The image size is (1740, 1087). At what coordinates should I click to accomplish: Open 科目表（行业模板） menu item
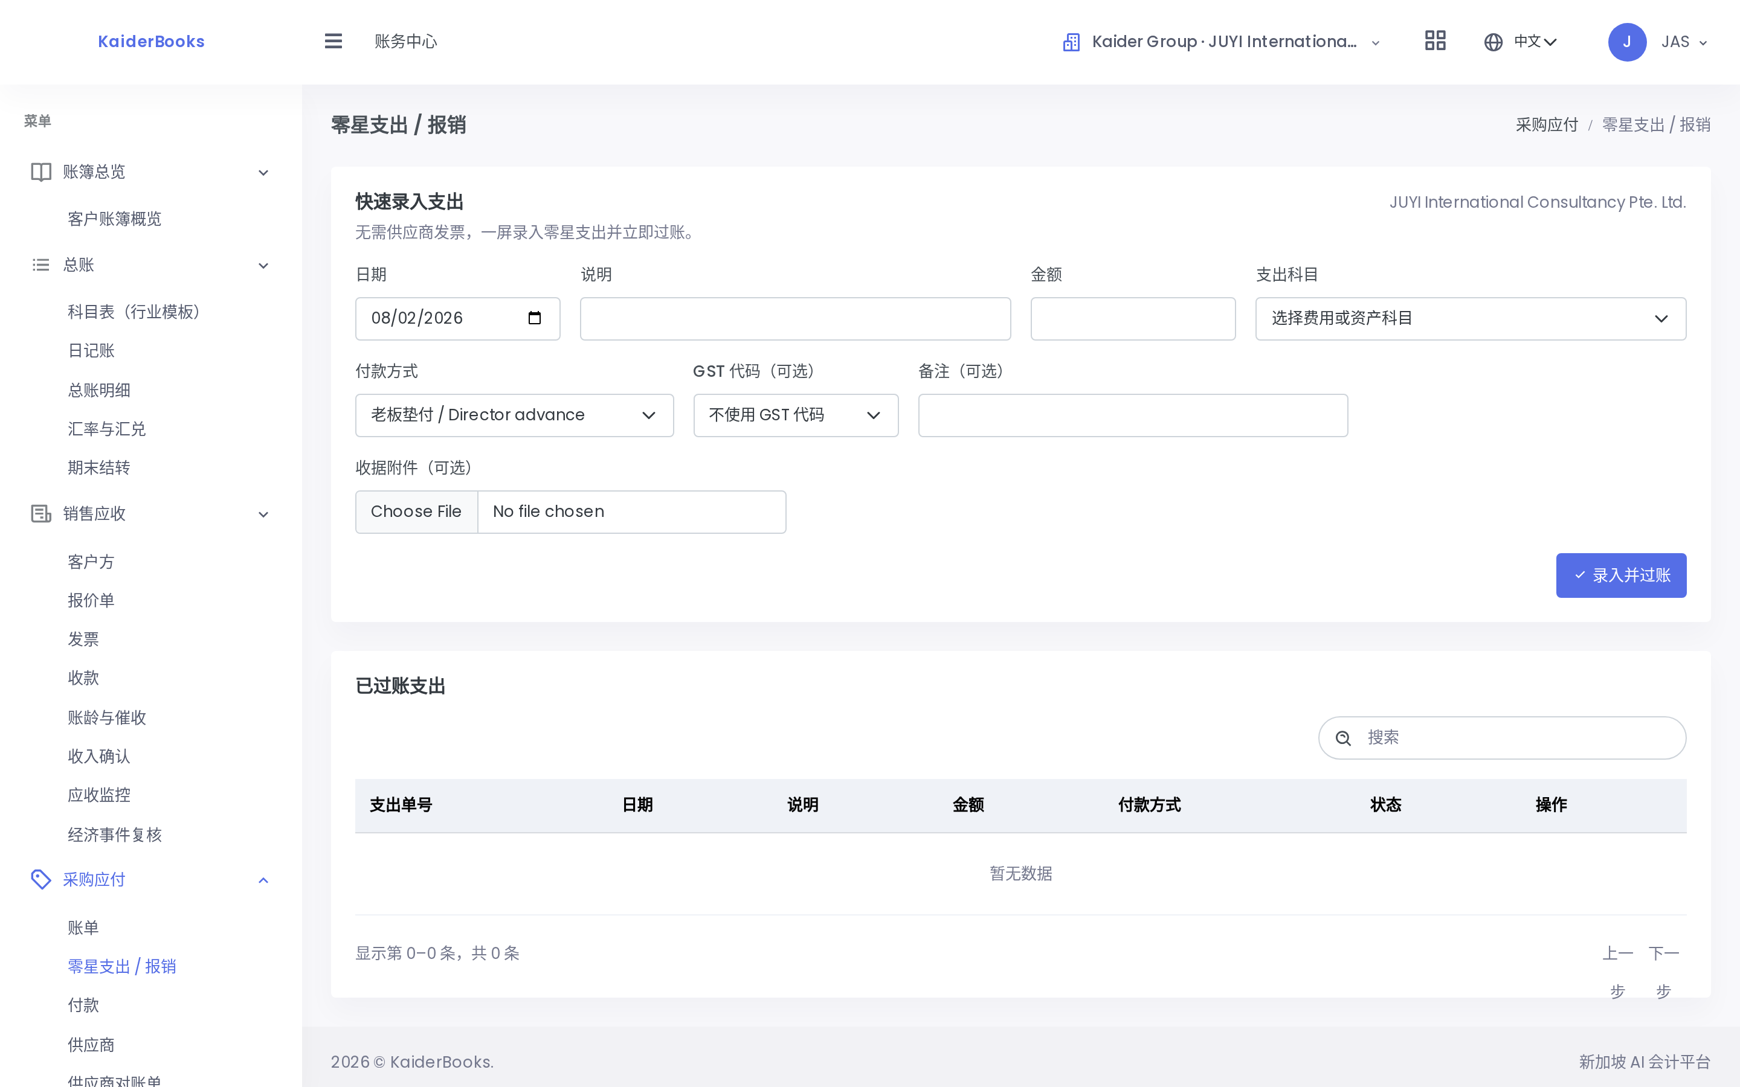[x=134, y=311]
